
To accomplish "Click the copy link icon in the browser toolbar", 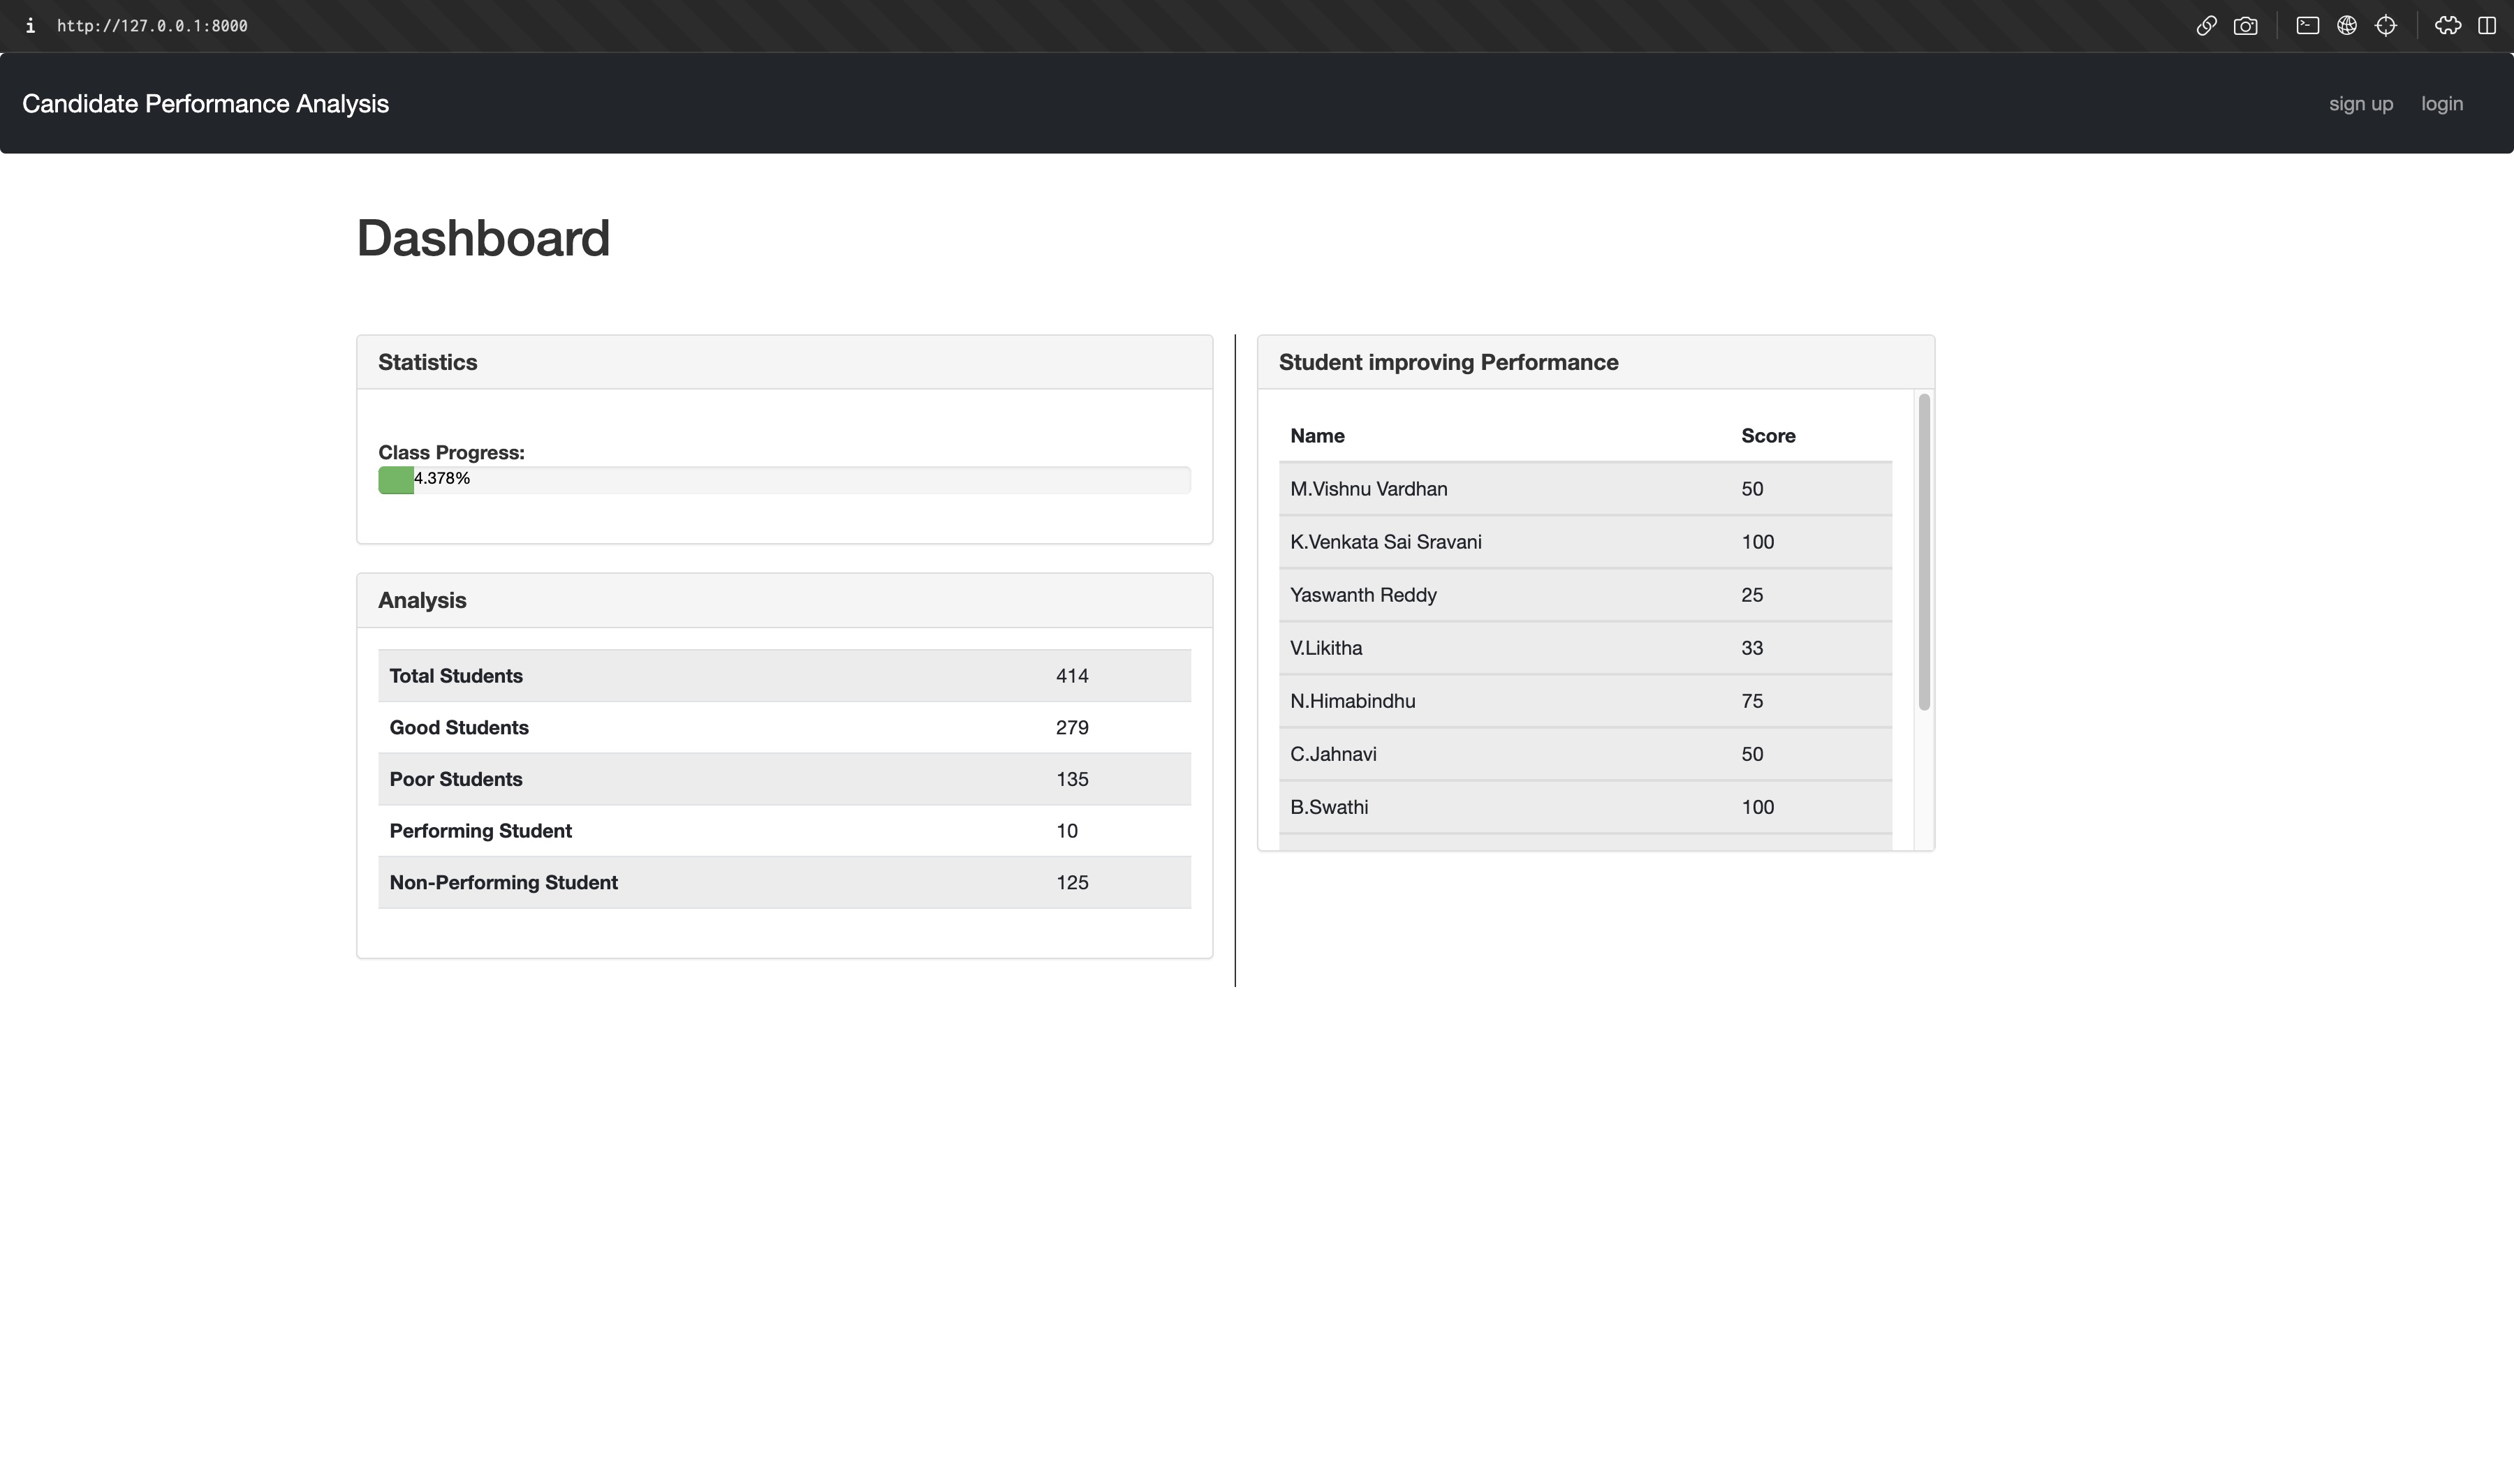I will pos(2206,26).
